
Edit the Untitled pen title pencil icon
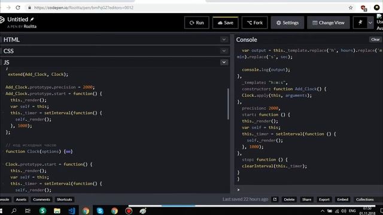(32, 19)
